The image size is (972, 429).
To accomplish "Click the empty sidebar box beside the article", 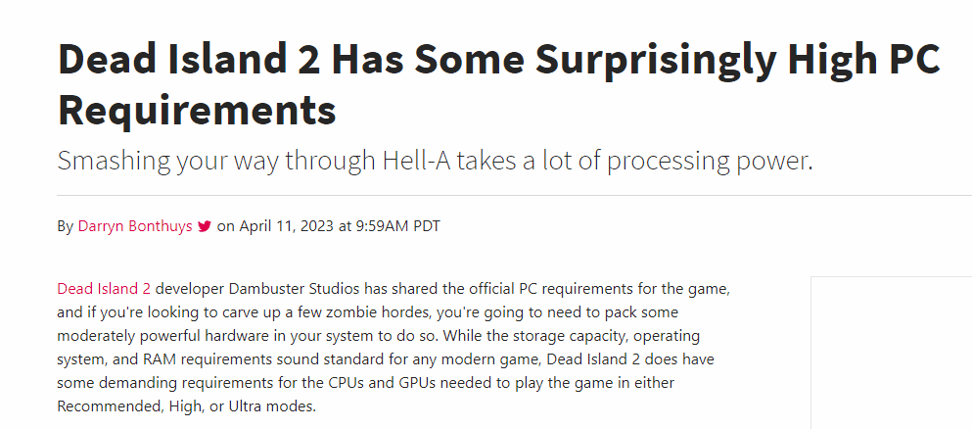I will tap(892, 353).
